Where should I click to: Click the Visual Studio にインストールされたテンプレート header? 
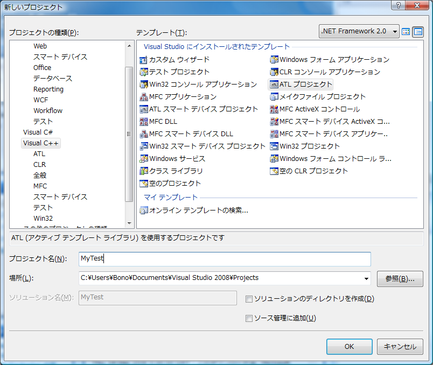[216, 47]
